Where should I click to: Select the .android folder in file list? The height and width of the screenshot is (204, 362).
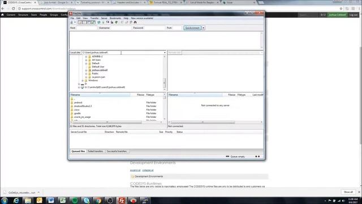point(78,103)
